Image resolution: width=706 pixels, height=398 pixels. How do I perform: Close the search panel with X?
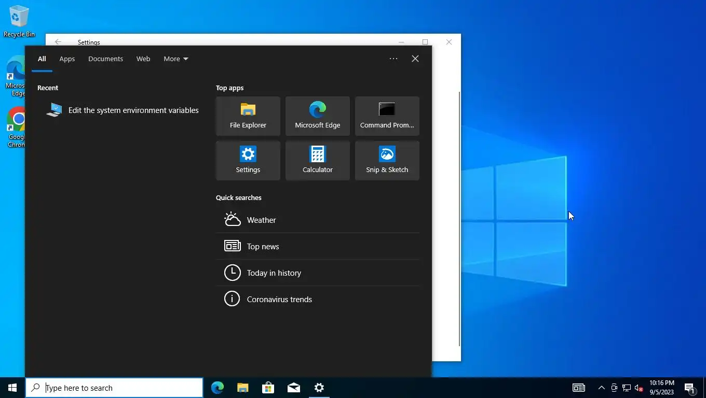[x=415, y=59]
